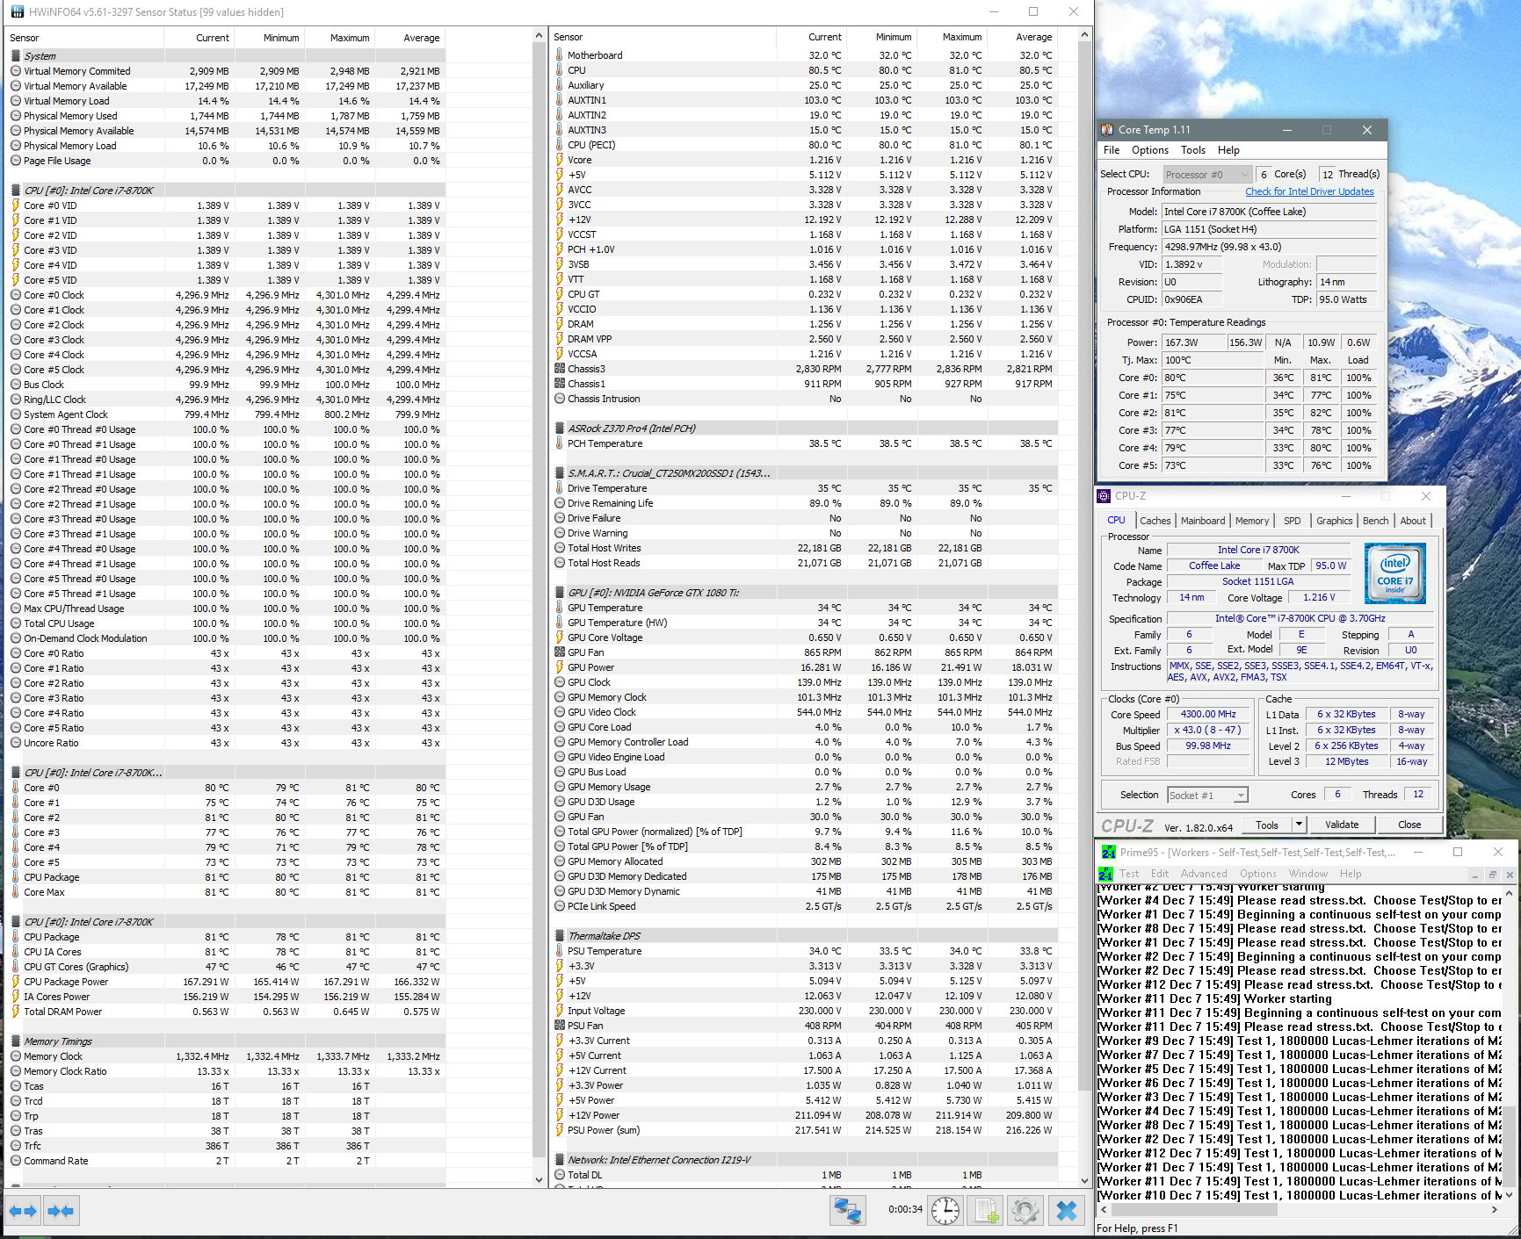The image size is (1521, 1239).
Task: Click the thermometer icon next to Motherboard
Action: click(x=560, y=54)
